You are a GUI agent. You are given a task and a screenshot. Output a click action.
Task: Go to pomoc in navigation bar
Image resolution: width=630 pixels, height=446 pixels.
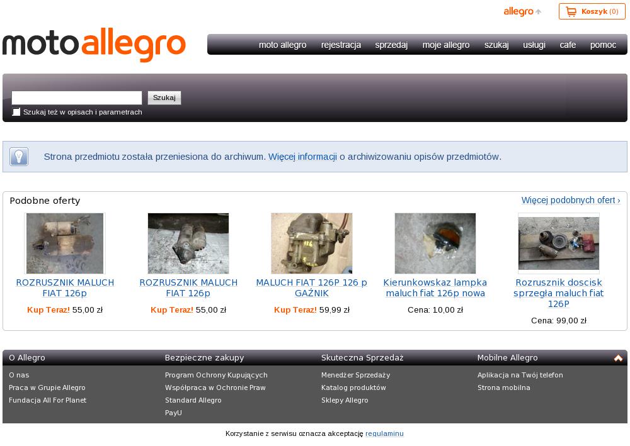[x=603, y=45]
